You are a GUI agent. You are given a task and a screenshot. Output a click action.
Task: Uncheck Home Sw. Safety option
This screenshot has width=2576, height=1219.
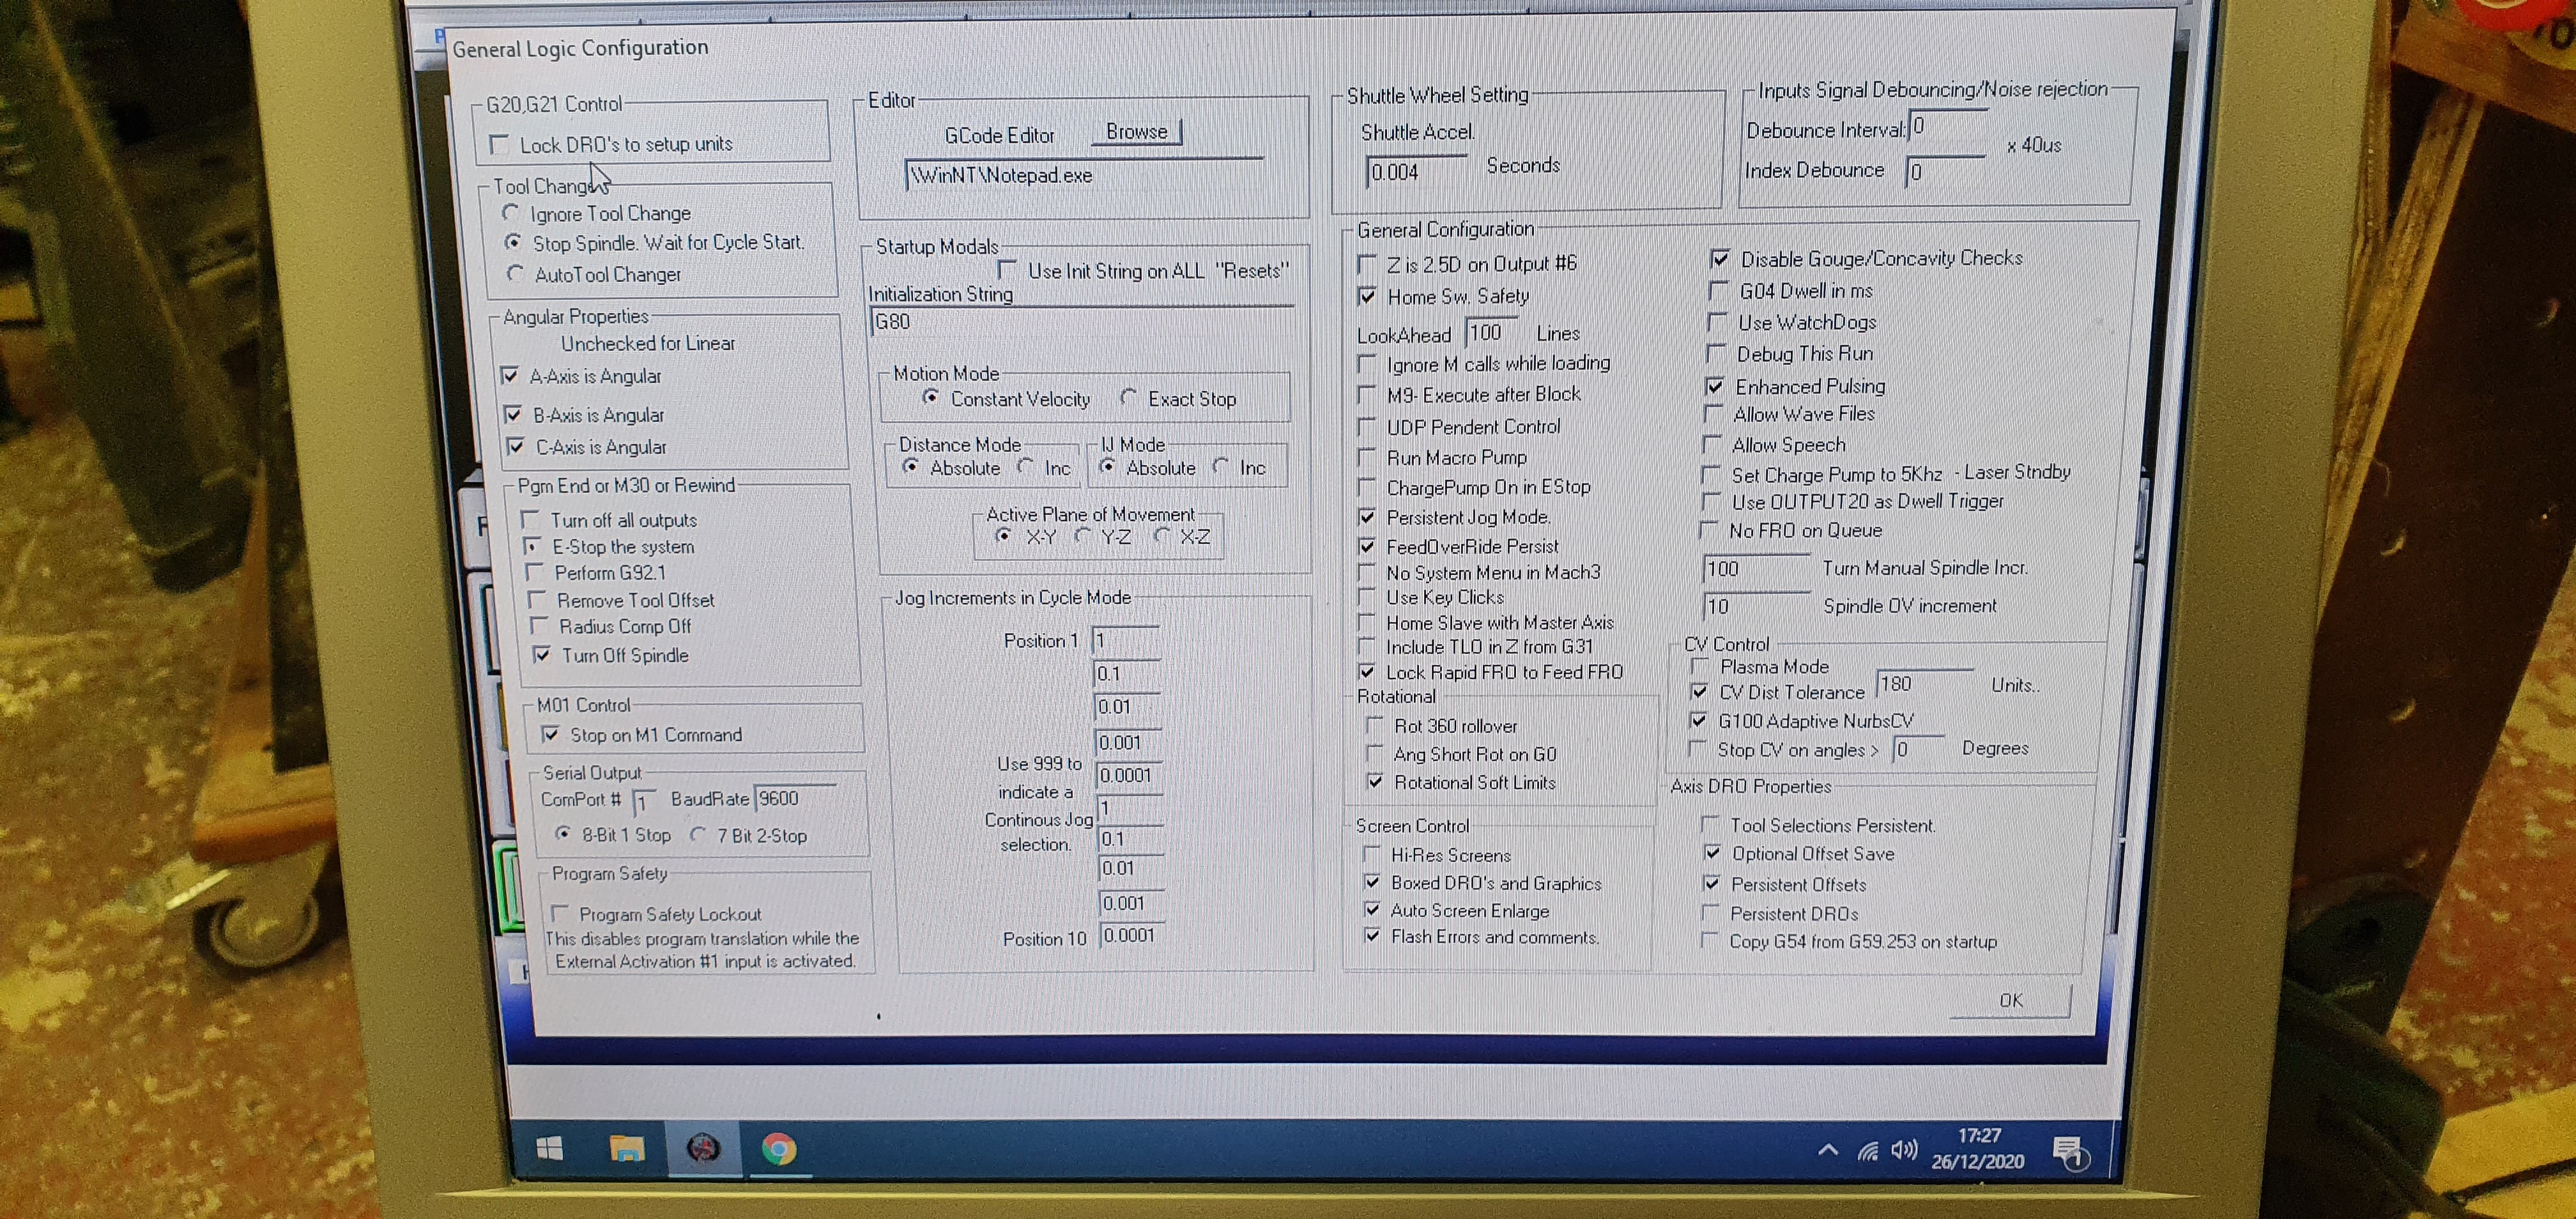1367,297
